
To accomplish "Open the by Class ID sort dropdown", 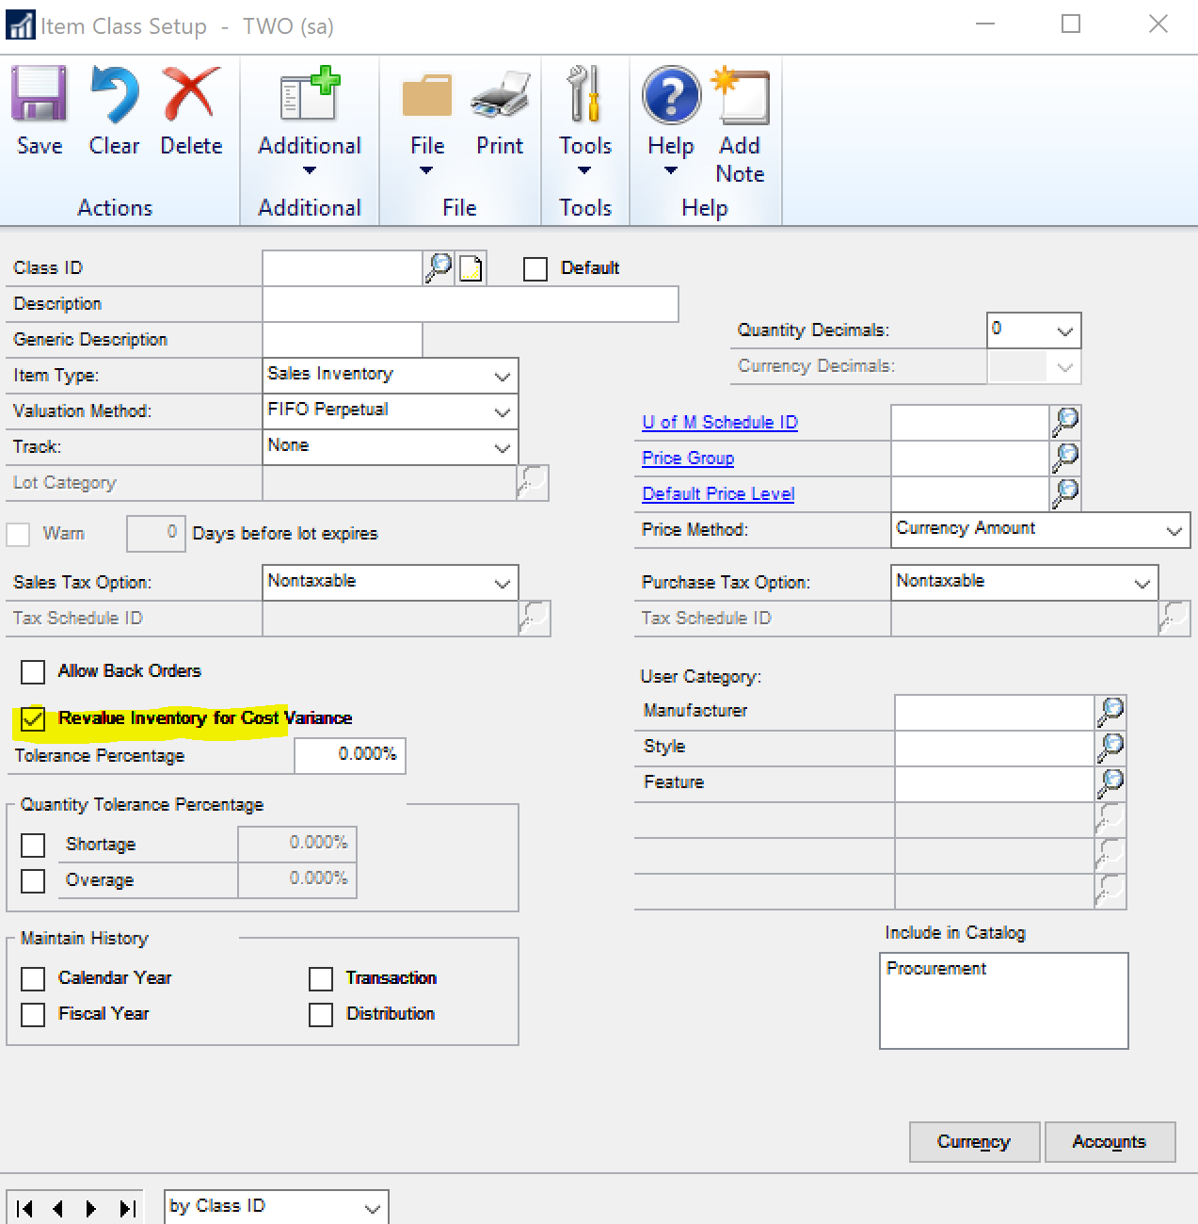I will [x=277, y=1207].
